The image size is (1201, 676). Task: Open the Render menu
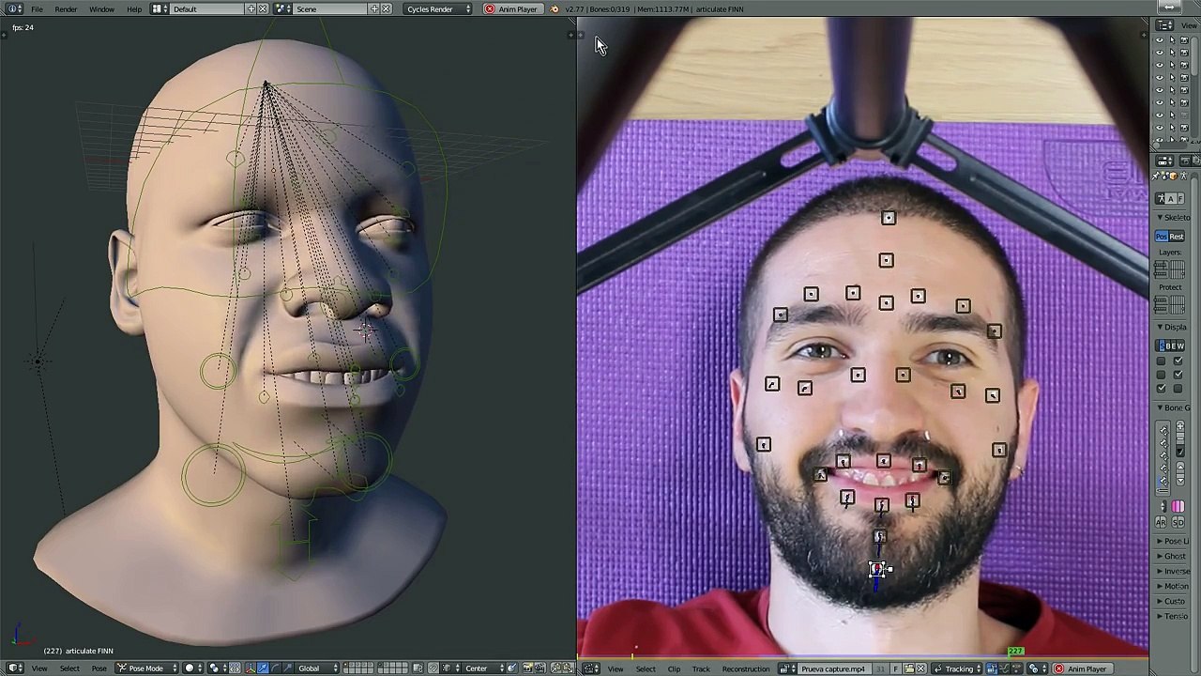[x=66, y=9]
